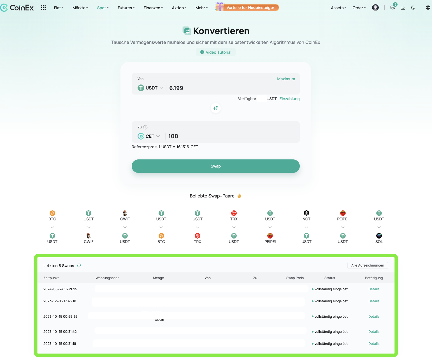Click the Referenzpreis text line
432x358 pixels.
pos(165,147)
